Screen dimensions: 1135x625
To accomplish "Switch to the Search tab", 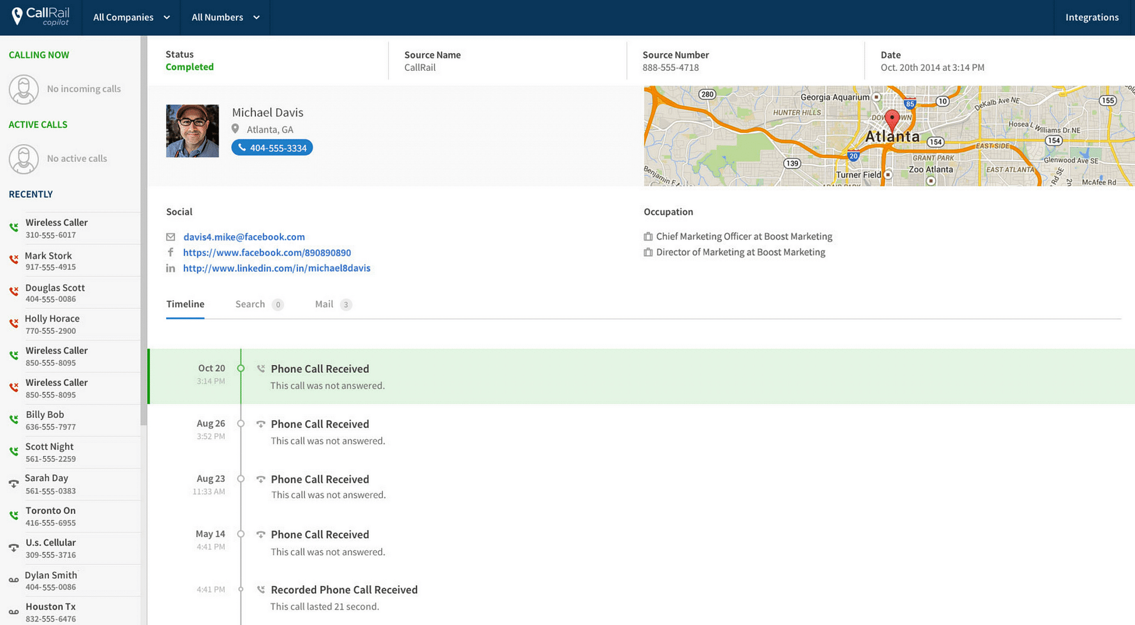I will 249,304.
